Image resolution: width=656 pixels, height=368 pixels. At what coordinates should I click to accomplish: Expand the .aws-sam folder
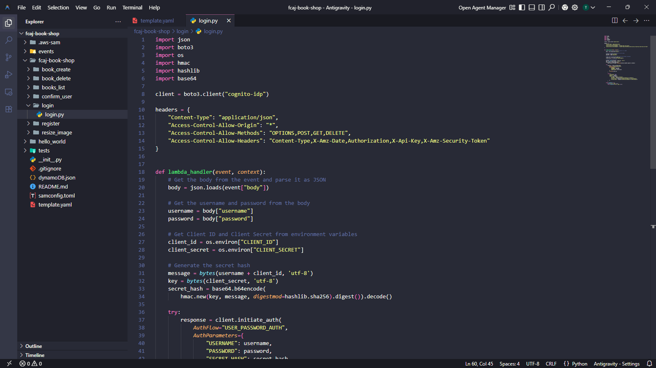(x=25, y=42)
